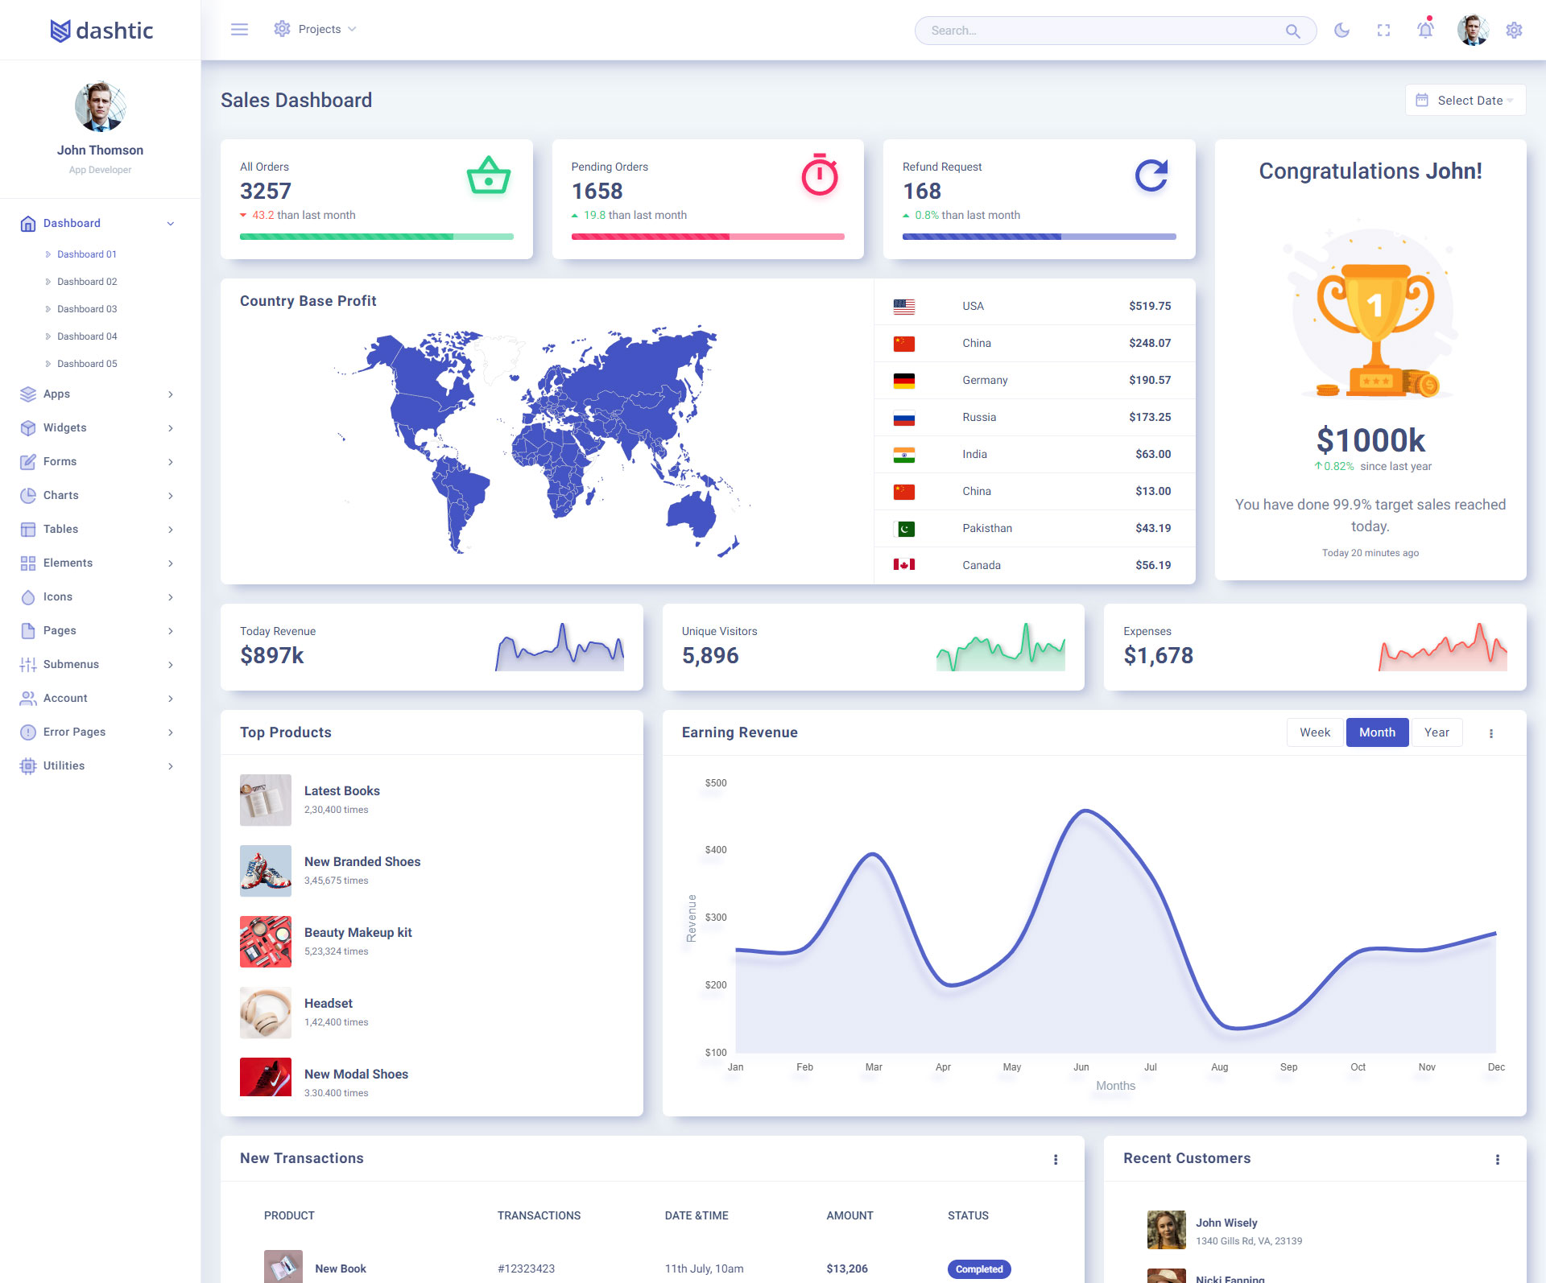1546x1283 pixels.
Task: Open the notifications bell
Action: (1425, 31)
